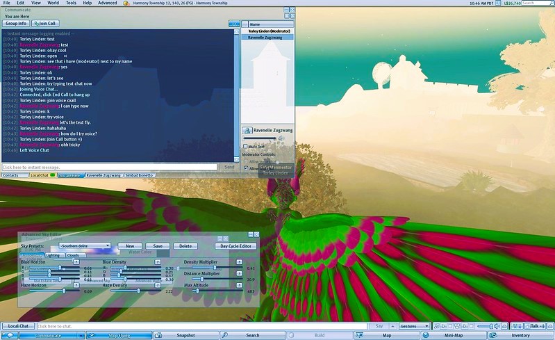Click the music note media icon
The image size is (555, 340).
click(436, 326)
